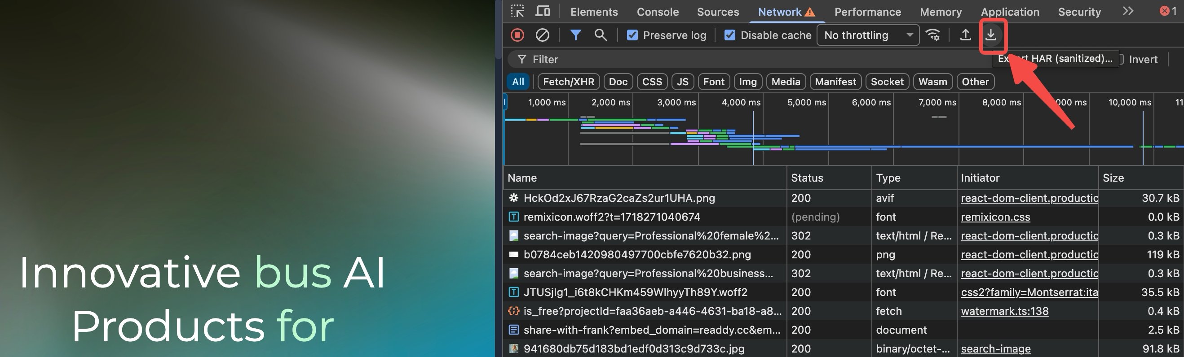The width and height of the screenshot is (1184, 357).
Task: Click the 5,000 ms timeline marker
Action: (x=807, y=102)
